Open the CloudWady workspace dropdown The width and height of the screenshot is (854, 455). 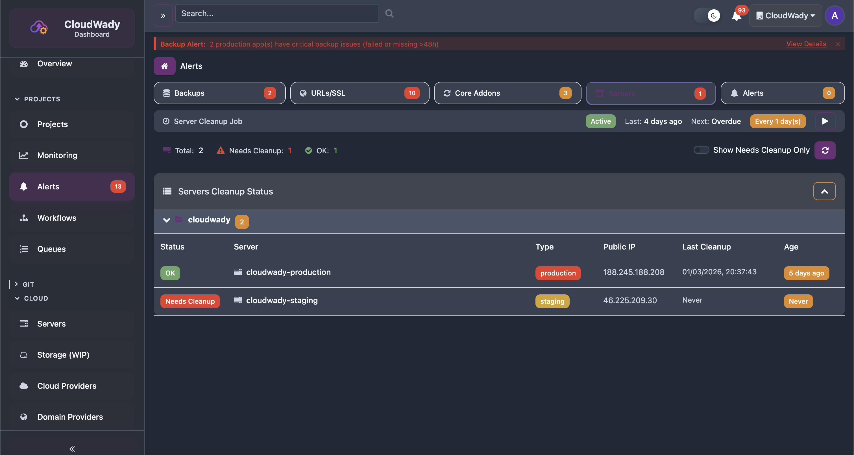click(x=785, y=16)
